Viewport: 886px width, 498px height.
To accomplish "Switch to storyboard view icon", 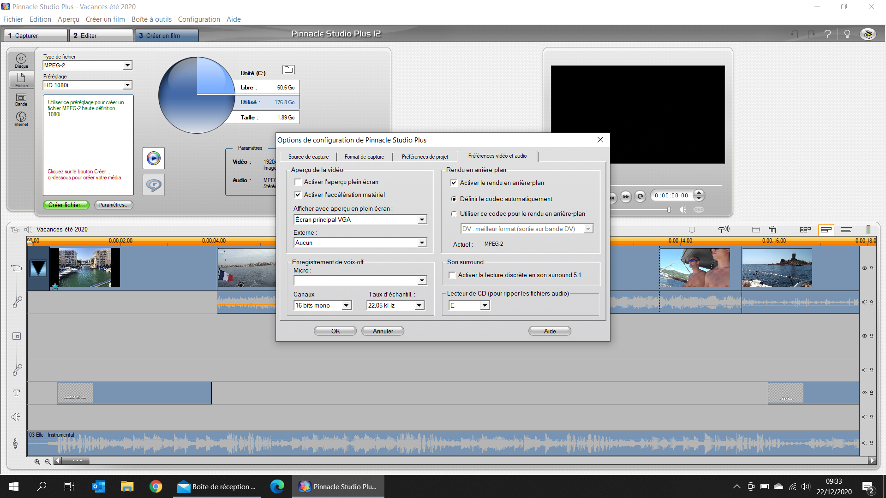I will tap(805, 229).
